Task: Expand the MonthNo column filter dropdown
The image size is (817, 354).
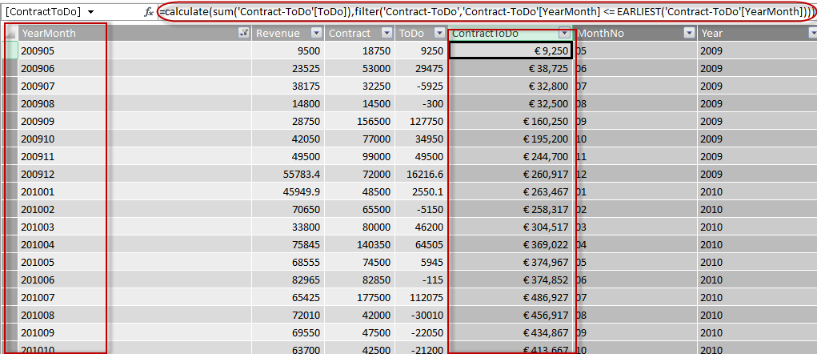Action: 687,33
